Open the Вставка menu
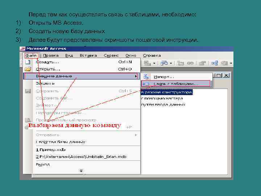 pyautogui.click(x=88, y=56)
